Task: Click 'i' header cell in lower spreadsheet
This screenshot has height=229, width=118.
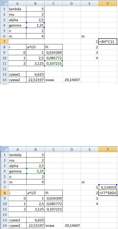Action: pyautogui.click(x=17, y=193)
